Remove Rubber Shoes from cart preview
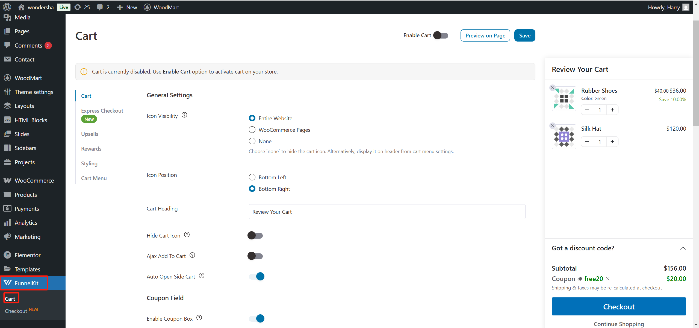Image resolution: width=699 pixels, height=328 pixels. [553, 88]
